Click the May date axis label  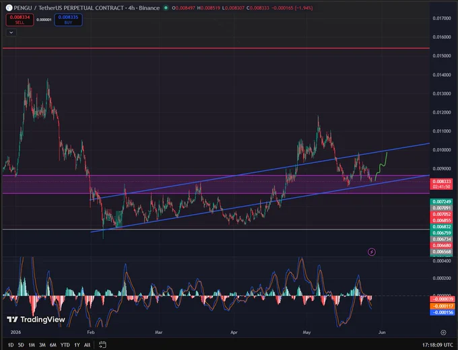[x=306, y=332]
